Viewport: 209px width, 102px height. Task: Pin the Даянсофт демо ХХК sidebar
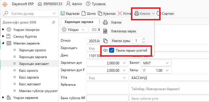pos(54,22)
